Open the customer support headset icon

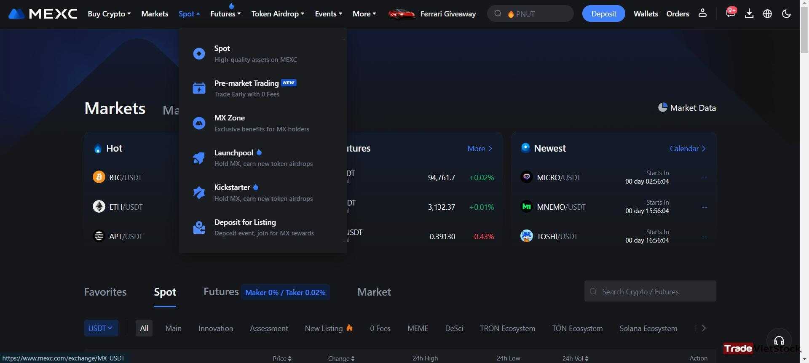pos(779,341)
